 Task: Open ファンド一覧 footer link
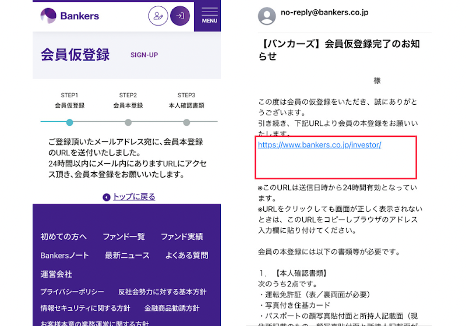tap(123, 236)
